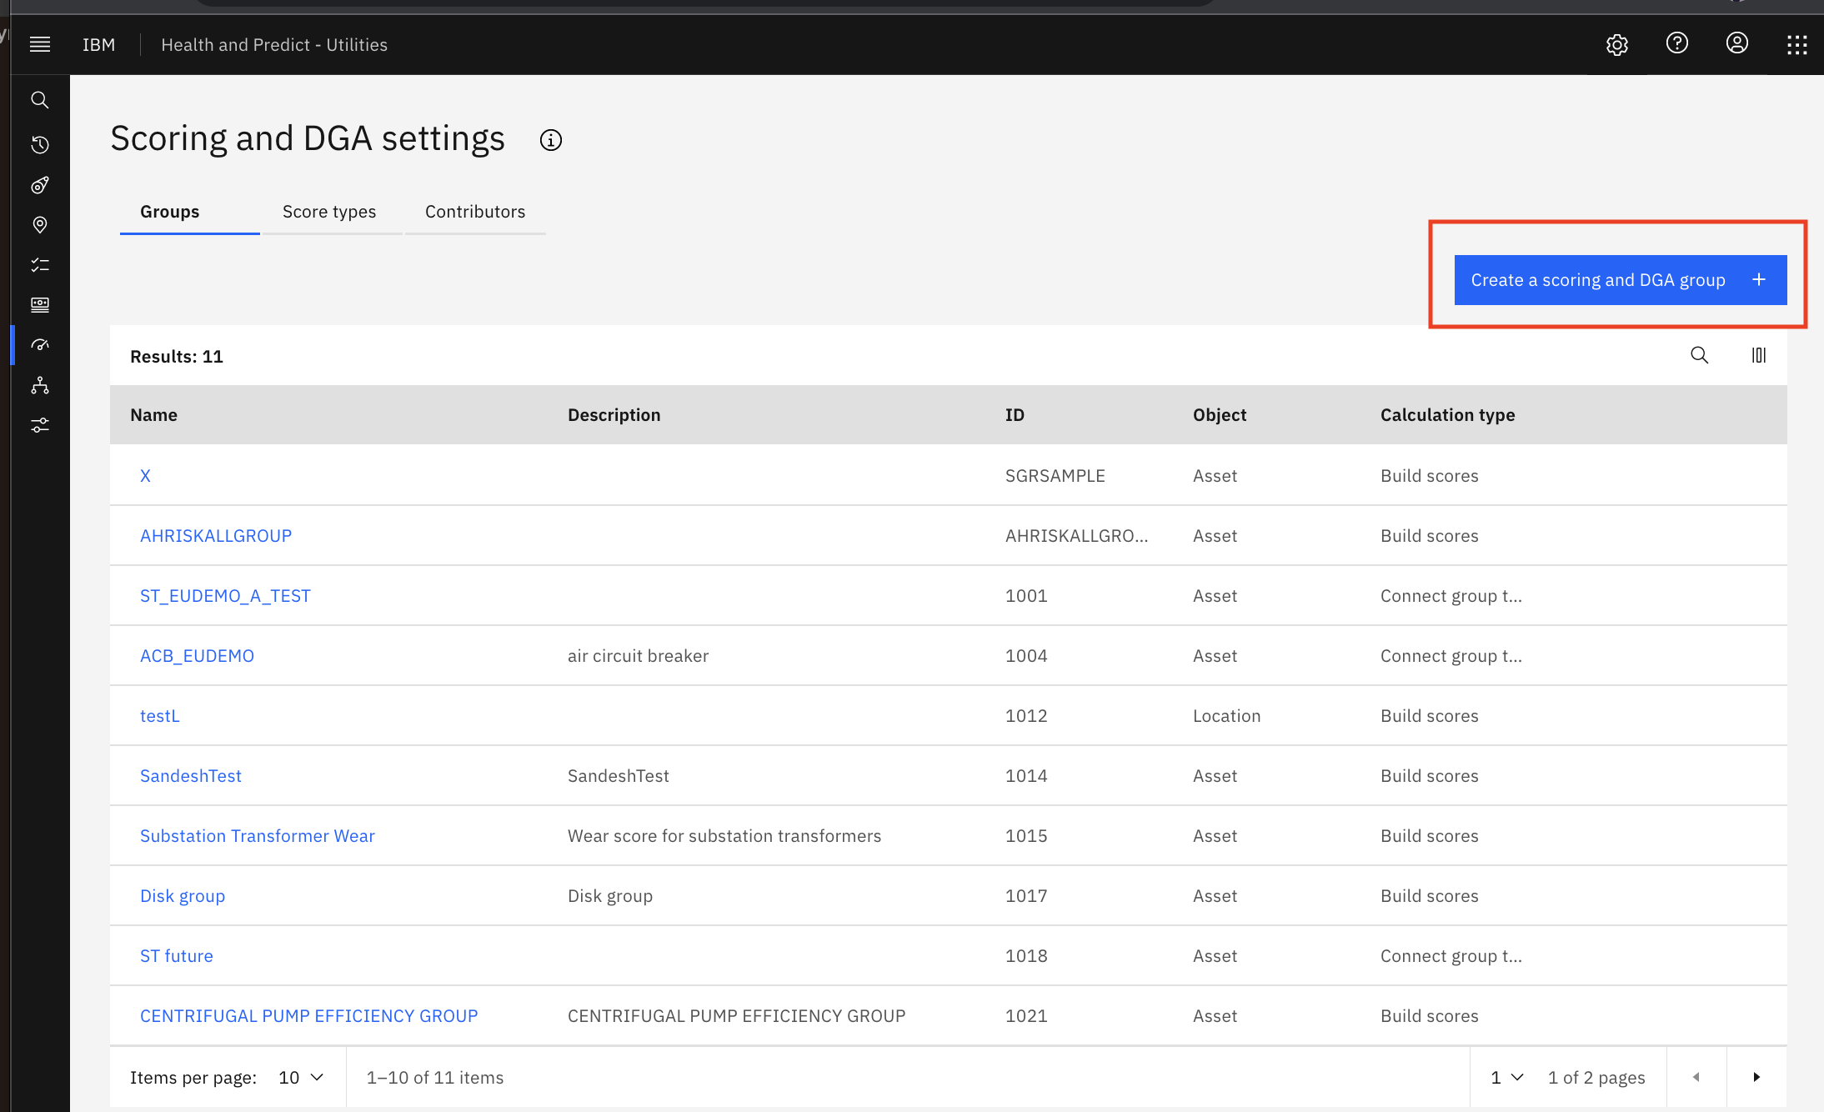Viewport: 1824px width, 1112px height.
Task: Go to the previous page arrow
Action: pyautogui.click(x=1696, y=1077)
